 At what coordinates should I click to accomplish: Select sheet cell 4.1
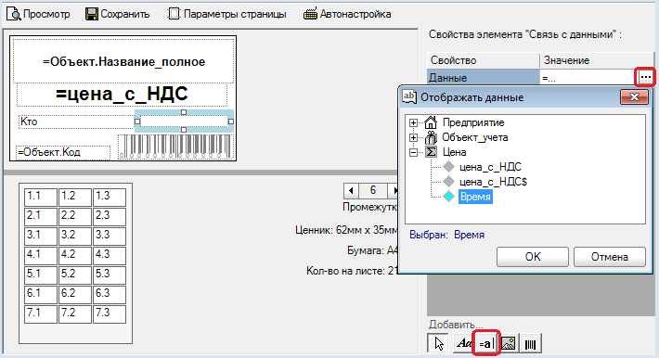pyautogui.click(x=40, y=255)
